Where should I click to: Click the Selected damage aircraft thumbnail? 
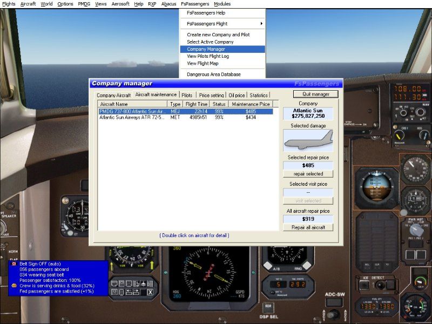click(308, 140)
